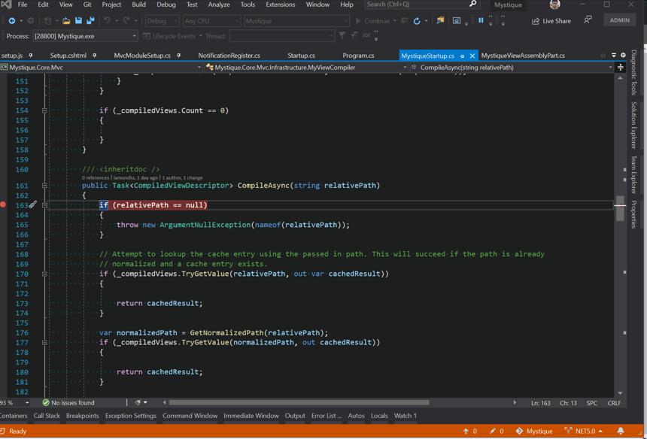The width and height of the screenshot is (647, 439).
Task: Click the Break All pause icon
Action: click(x=481, y=20)
